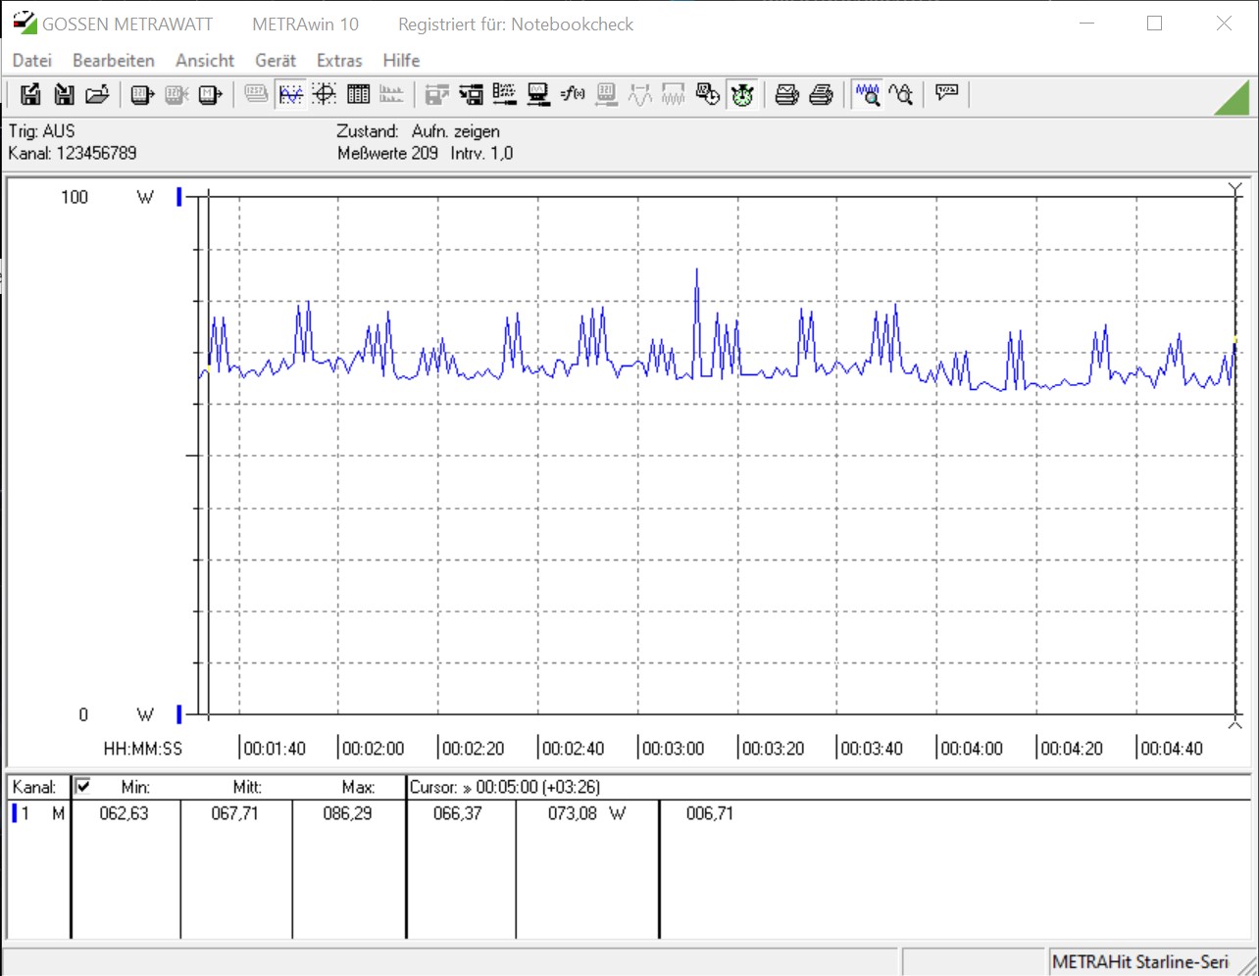
Task: Click the green triangle status indicator
Action: [x=1234, y=98]
